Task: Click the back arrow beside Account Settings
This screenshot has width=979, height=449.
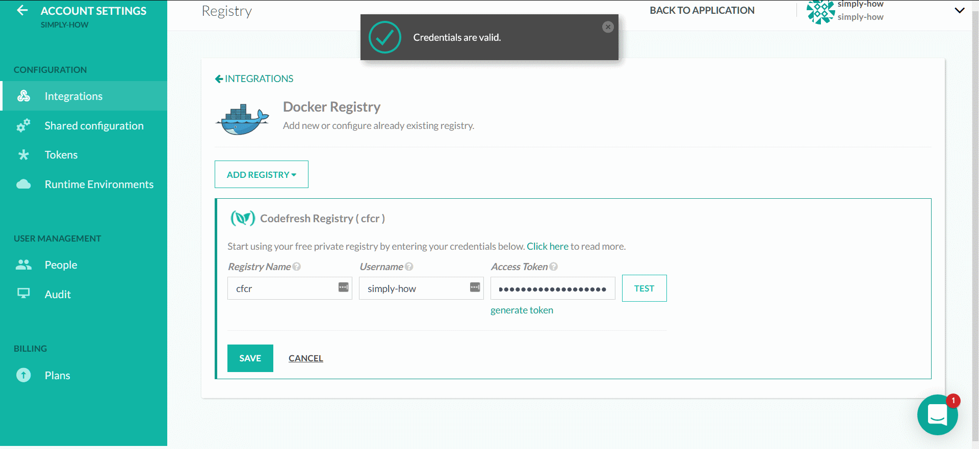Action: coord(22,10)
